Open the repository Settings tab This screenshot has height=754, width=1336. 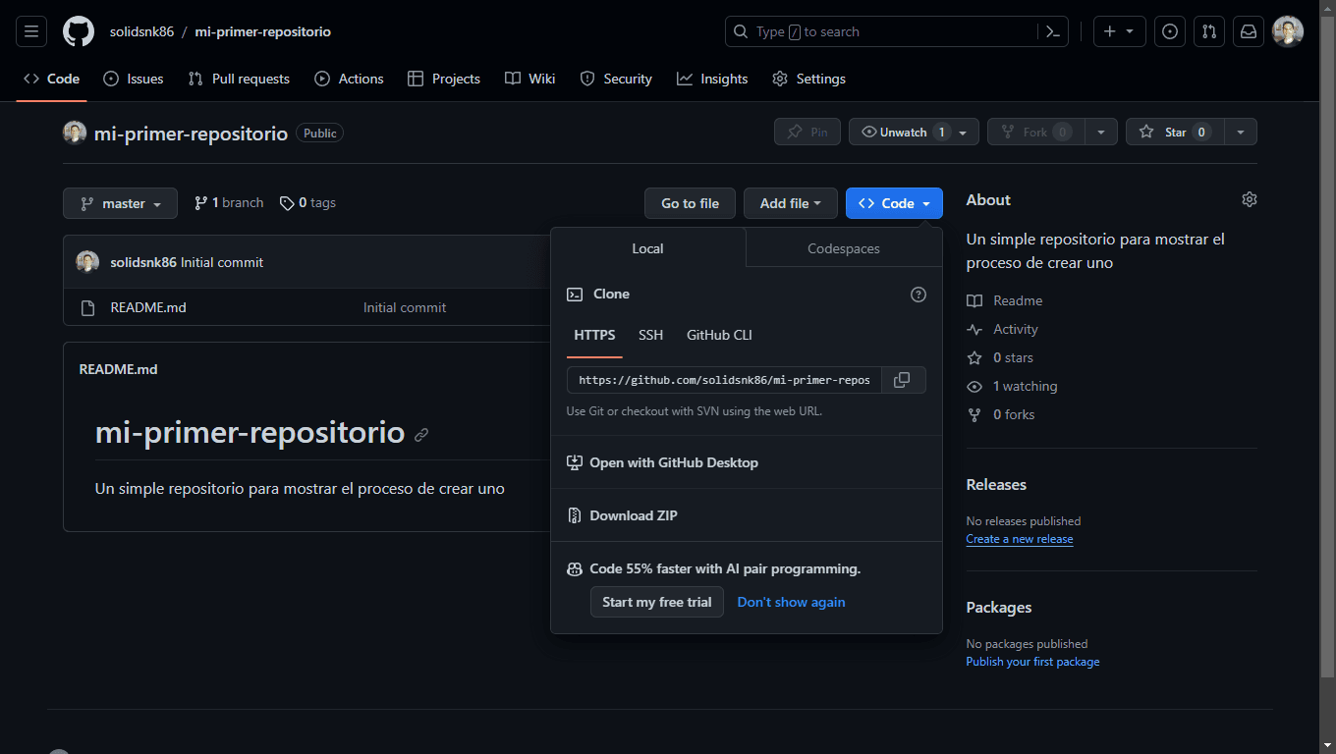point(808,79)
